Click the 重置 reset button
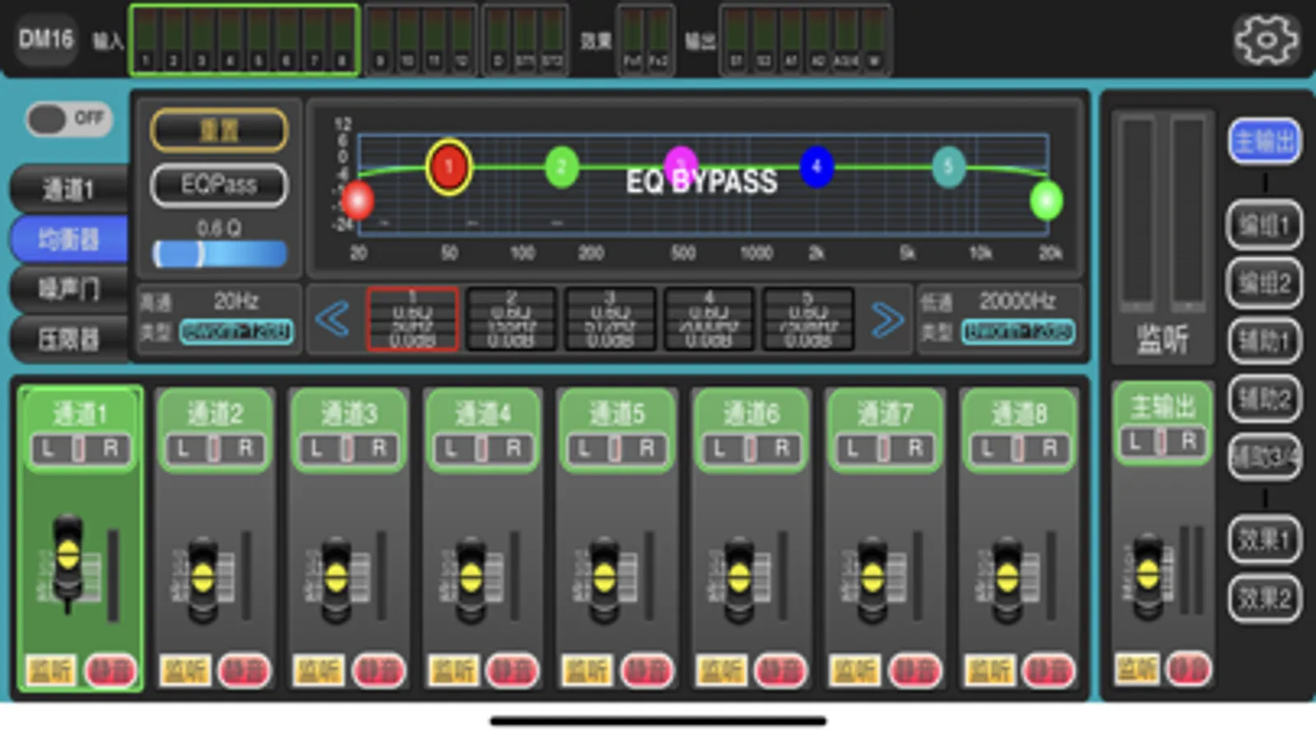1316x741 pixels. pos(220,131)
